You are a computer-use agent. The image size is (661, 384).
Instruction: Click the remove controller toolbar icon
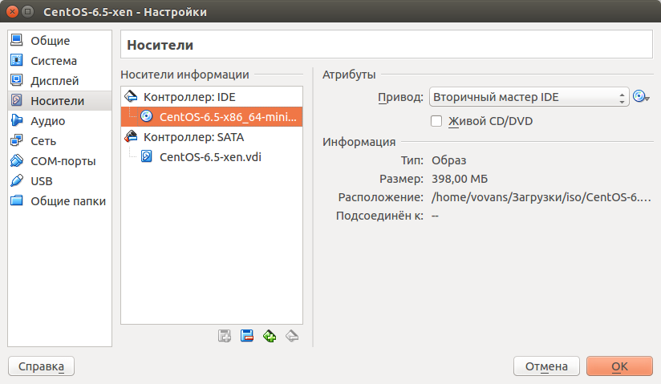pos(247,336)
